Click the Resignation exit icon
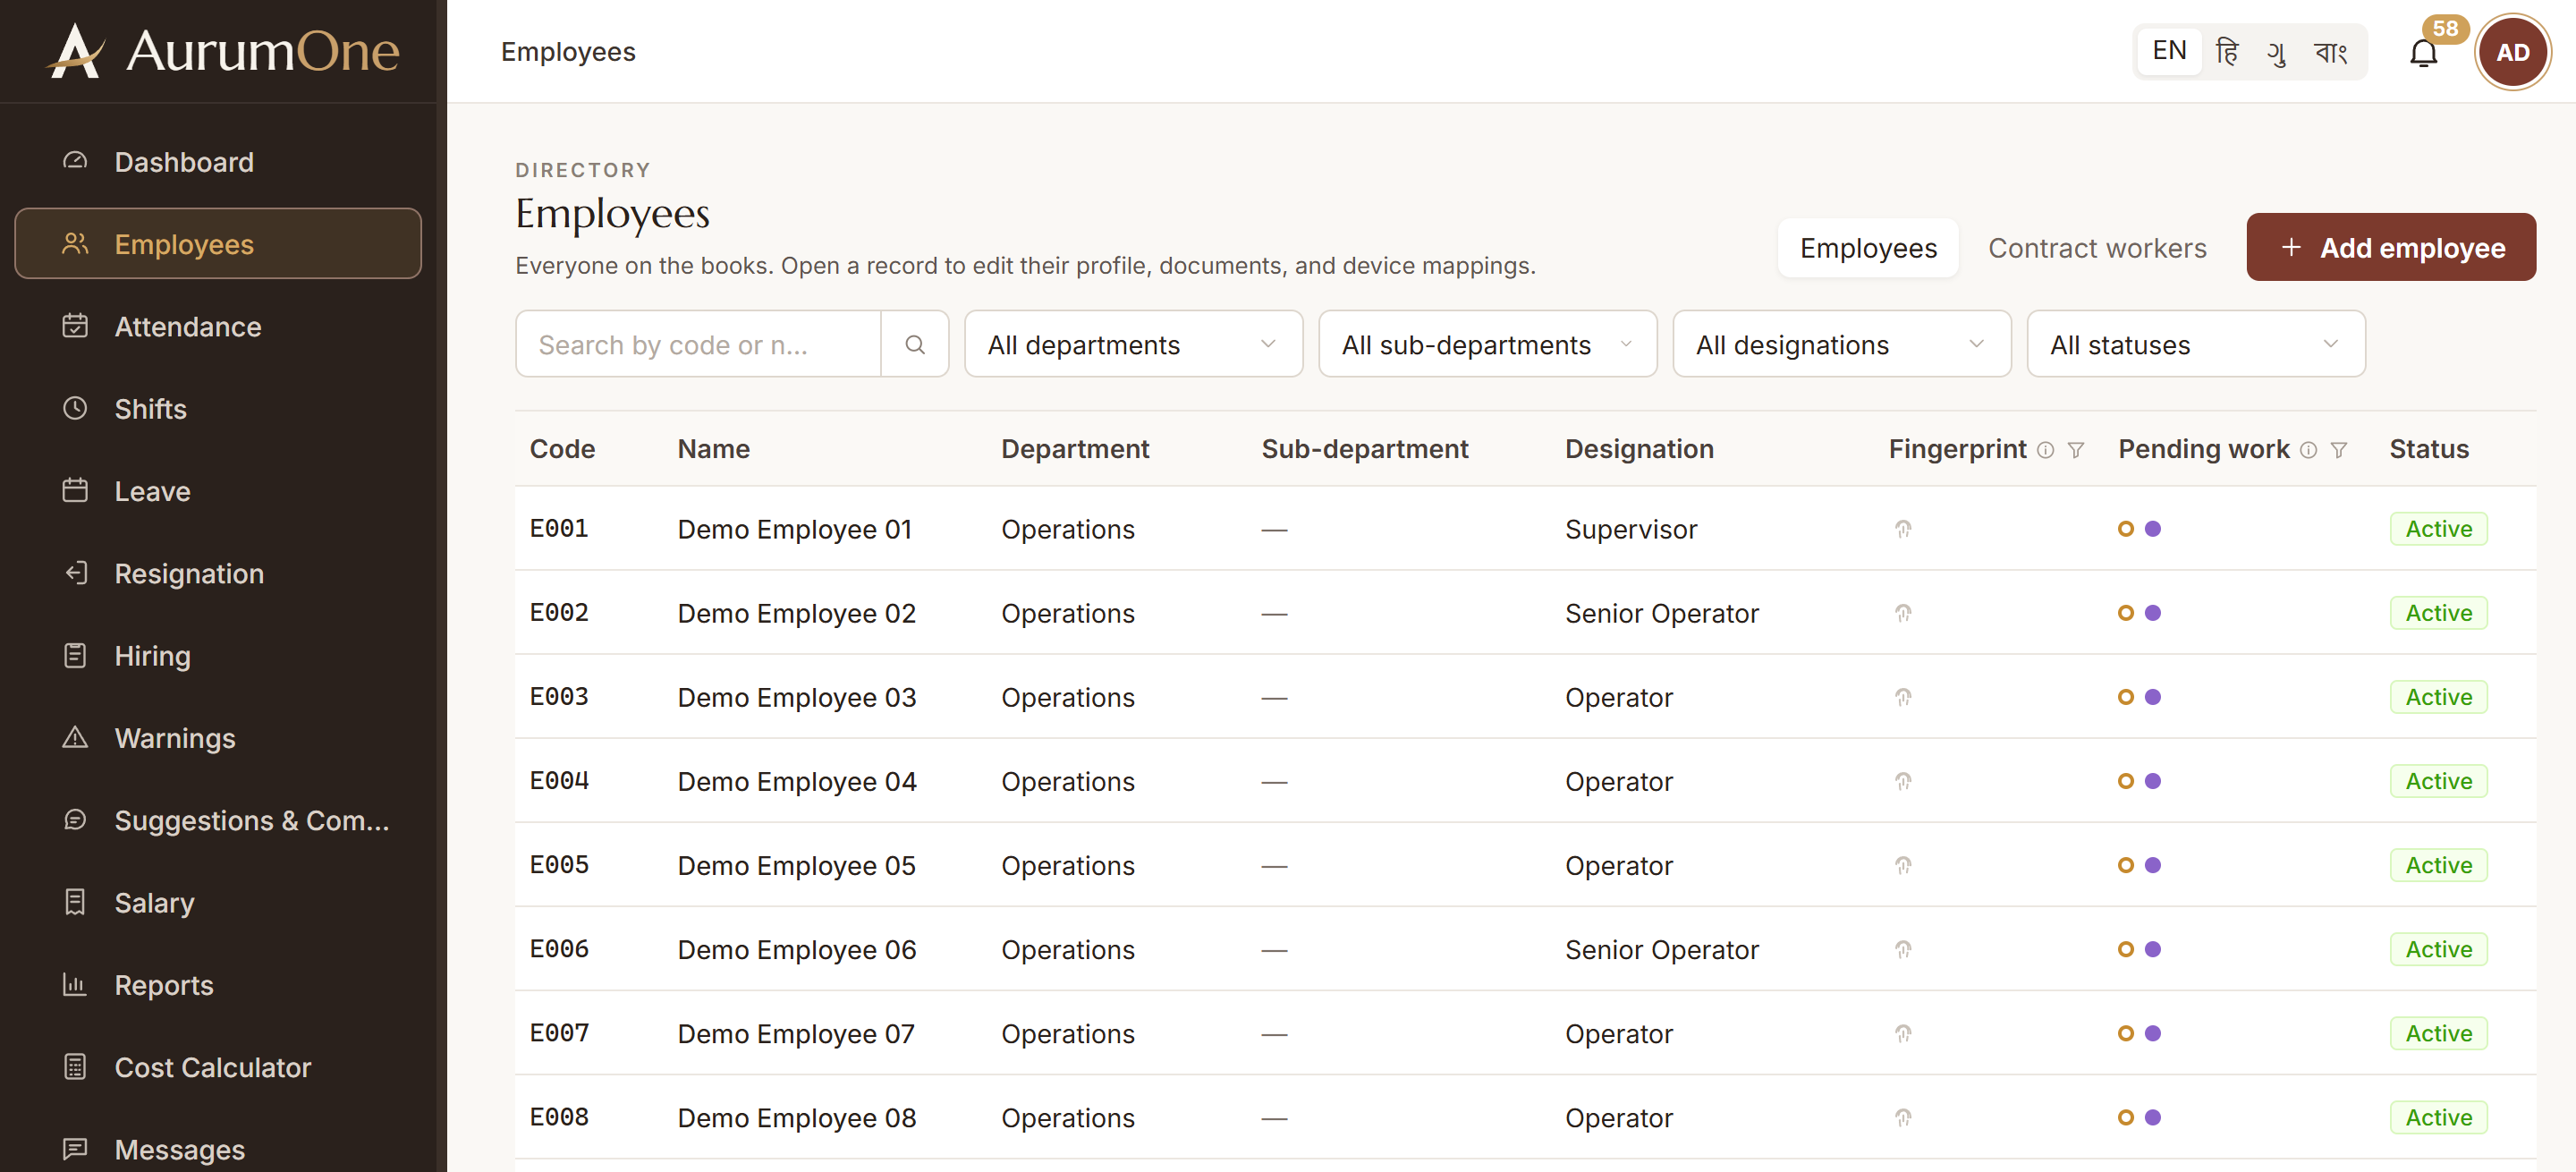2576x1172 pixels. click(75, 573)
